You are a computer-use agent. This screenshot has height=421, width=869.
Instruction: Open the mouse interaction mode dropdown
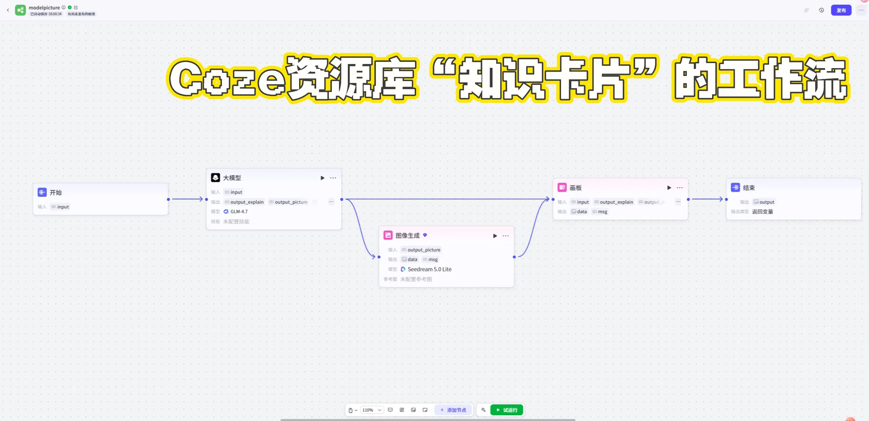tap(353, 410)
